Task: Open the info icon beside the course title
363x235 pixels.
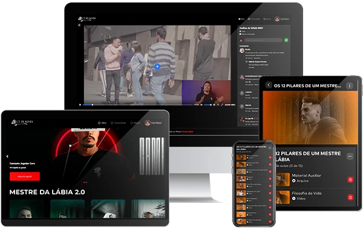Action: [x=349, y=86]
